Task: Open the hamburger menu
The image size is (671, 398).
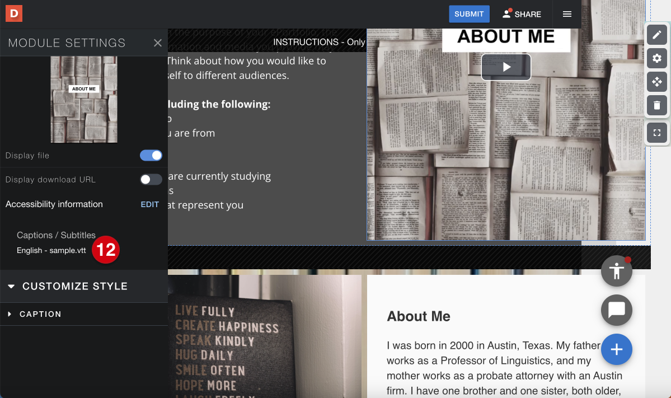Action: click(567, 14)
